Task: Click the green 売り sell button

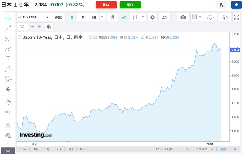Action: pyautogui.click(x=130, y=5)
